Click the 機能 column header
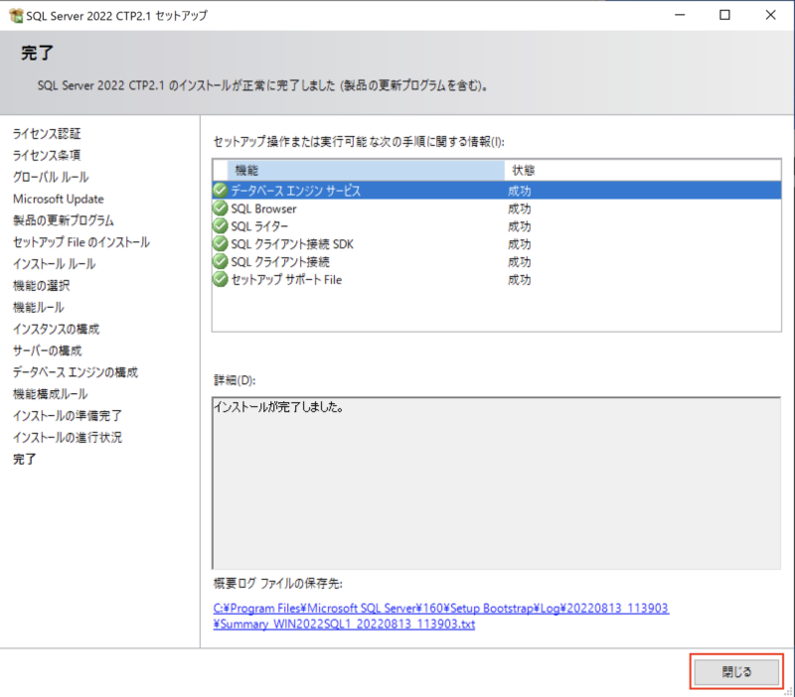Viewport: 795px width, 697px height. (366, 170)
